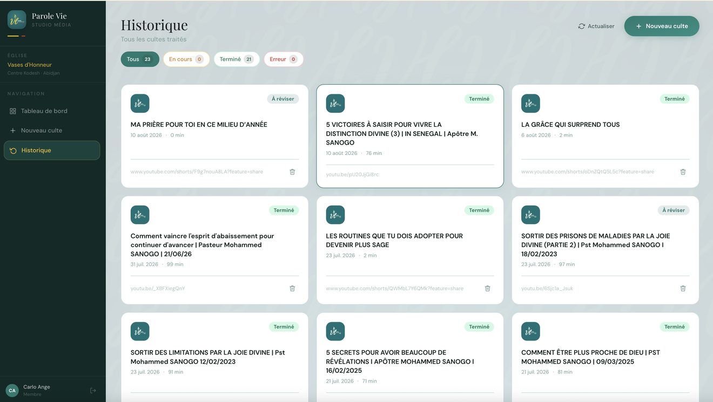This screenshot has height=402, width=713.
Task: Click the CA user avatar
Action: [12, 390]
